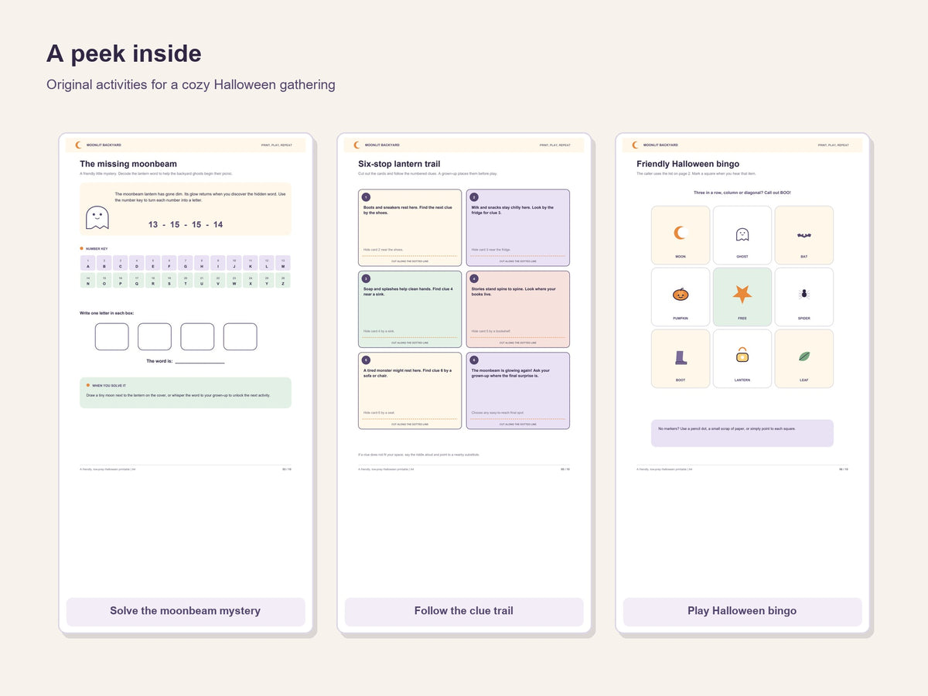The height and width of the screenshot is (696, 928).
Task: Select the lantern icon on the bingo card
Action: [x=742, y=355]
